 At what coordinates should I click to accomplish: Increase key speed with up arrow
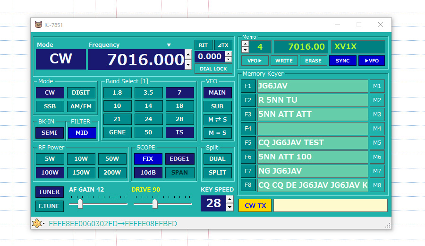(229, 200)
